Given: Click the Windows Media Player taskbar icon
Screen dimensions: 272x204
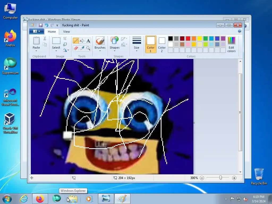Looking at the screenshot, I should click(89, 199).
